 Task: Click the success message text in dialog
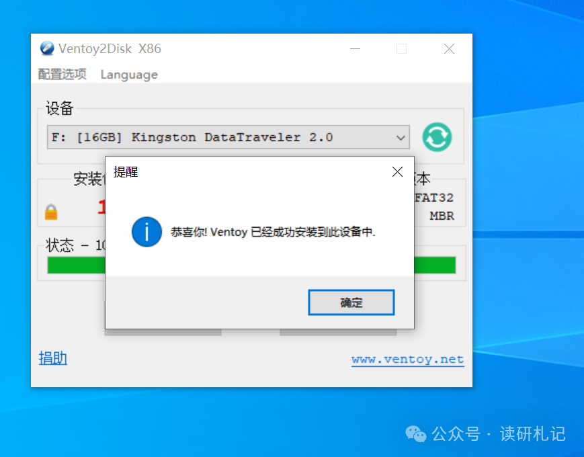(x=273, y=232)
